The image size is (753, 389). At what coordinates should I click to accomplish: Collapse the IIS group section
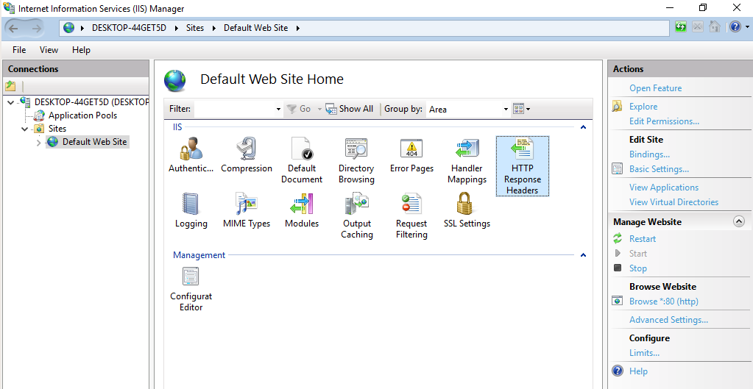pos(583,127)
